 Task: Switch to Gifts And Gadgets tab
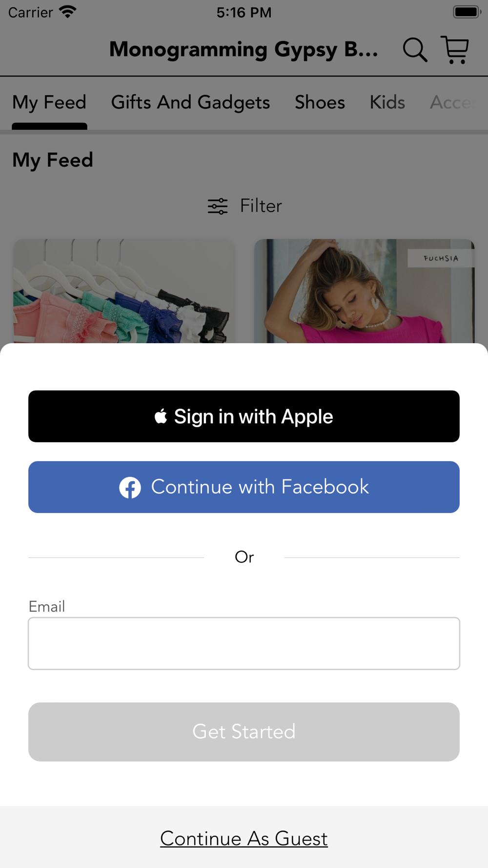tap(190, 103)
